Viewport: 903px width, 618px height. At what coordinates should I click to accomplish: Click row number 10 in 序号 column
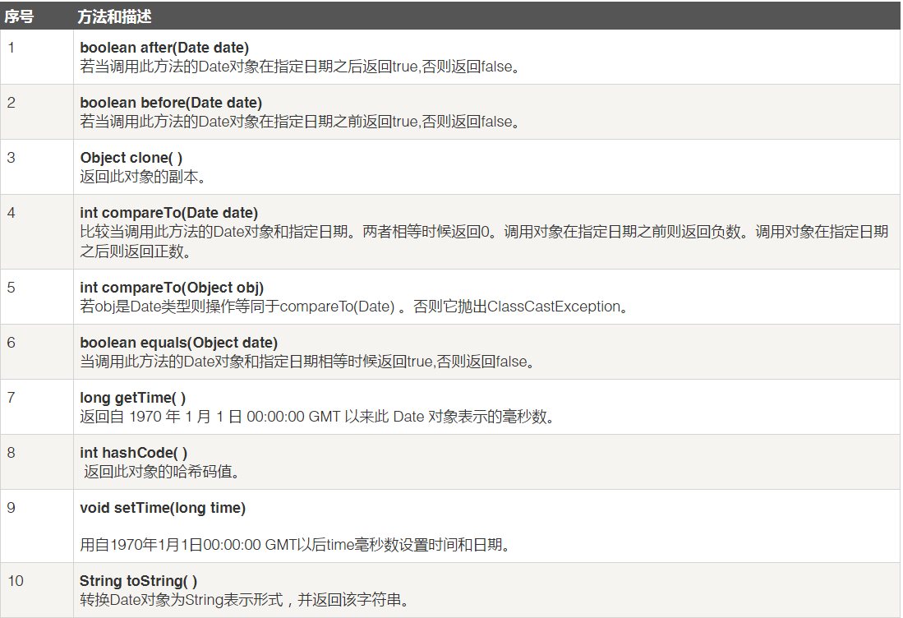click(x=16, y=581)
